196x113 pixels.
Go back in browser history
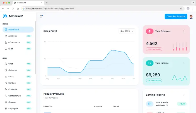(x=3, y=8)
